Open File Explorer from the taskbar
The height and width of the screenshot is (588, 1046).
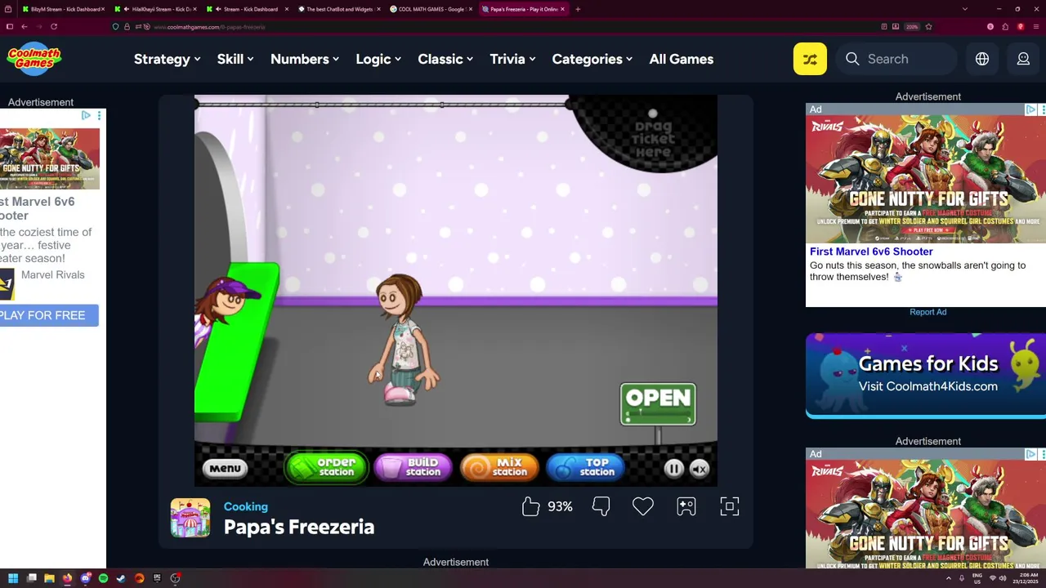[49, 578]
